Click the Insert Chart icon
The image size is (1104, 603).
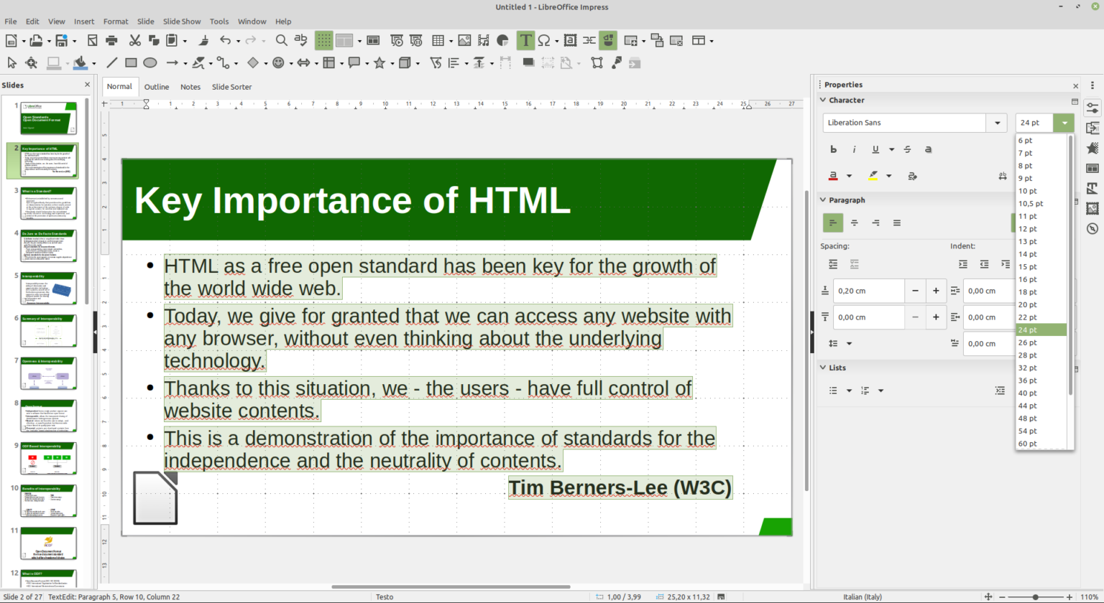501,40
